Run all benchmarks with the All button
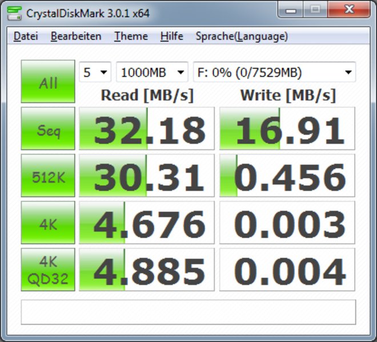 click(x=48, y=82)
